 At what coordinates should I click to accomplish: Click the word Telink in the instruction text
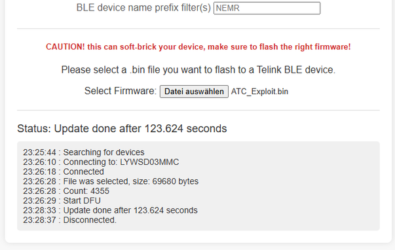click(x=269, y=70)
